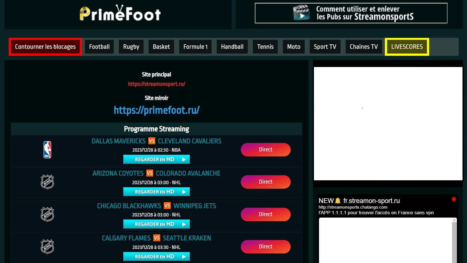
Task: Open the Arizona Coyotes team link
Action: tap(118, 173)
